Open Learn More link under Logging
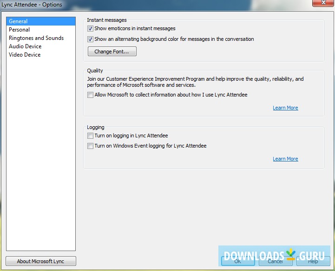 pos(285,159)
